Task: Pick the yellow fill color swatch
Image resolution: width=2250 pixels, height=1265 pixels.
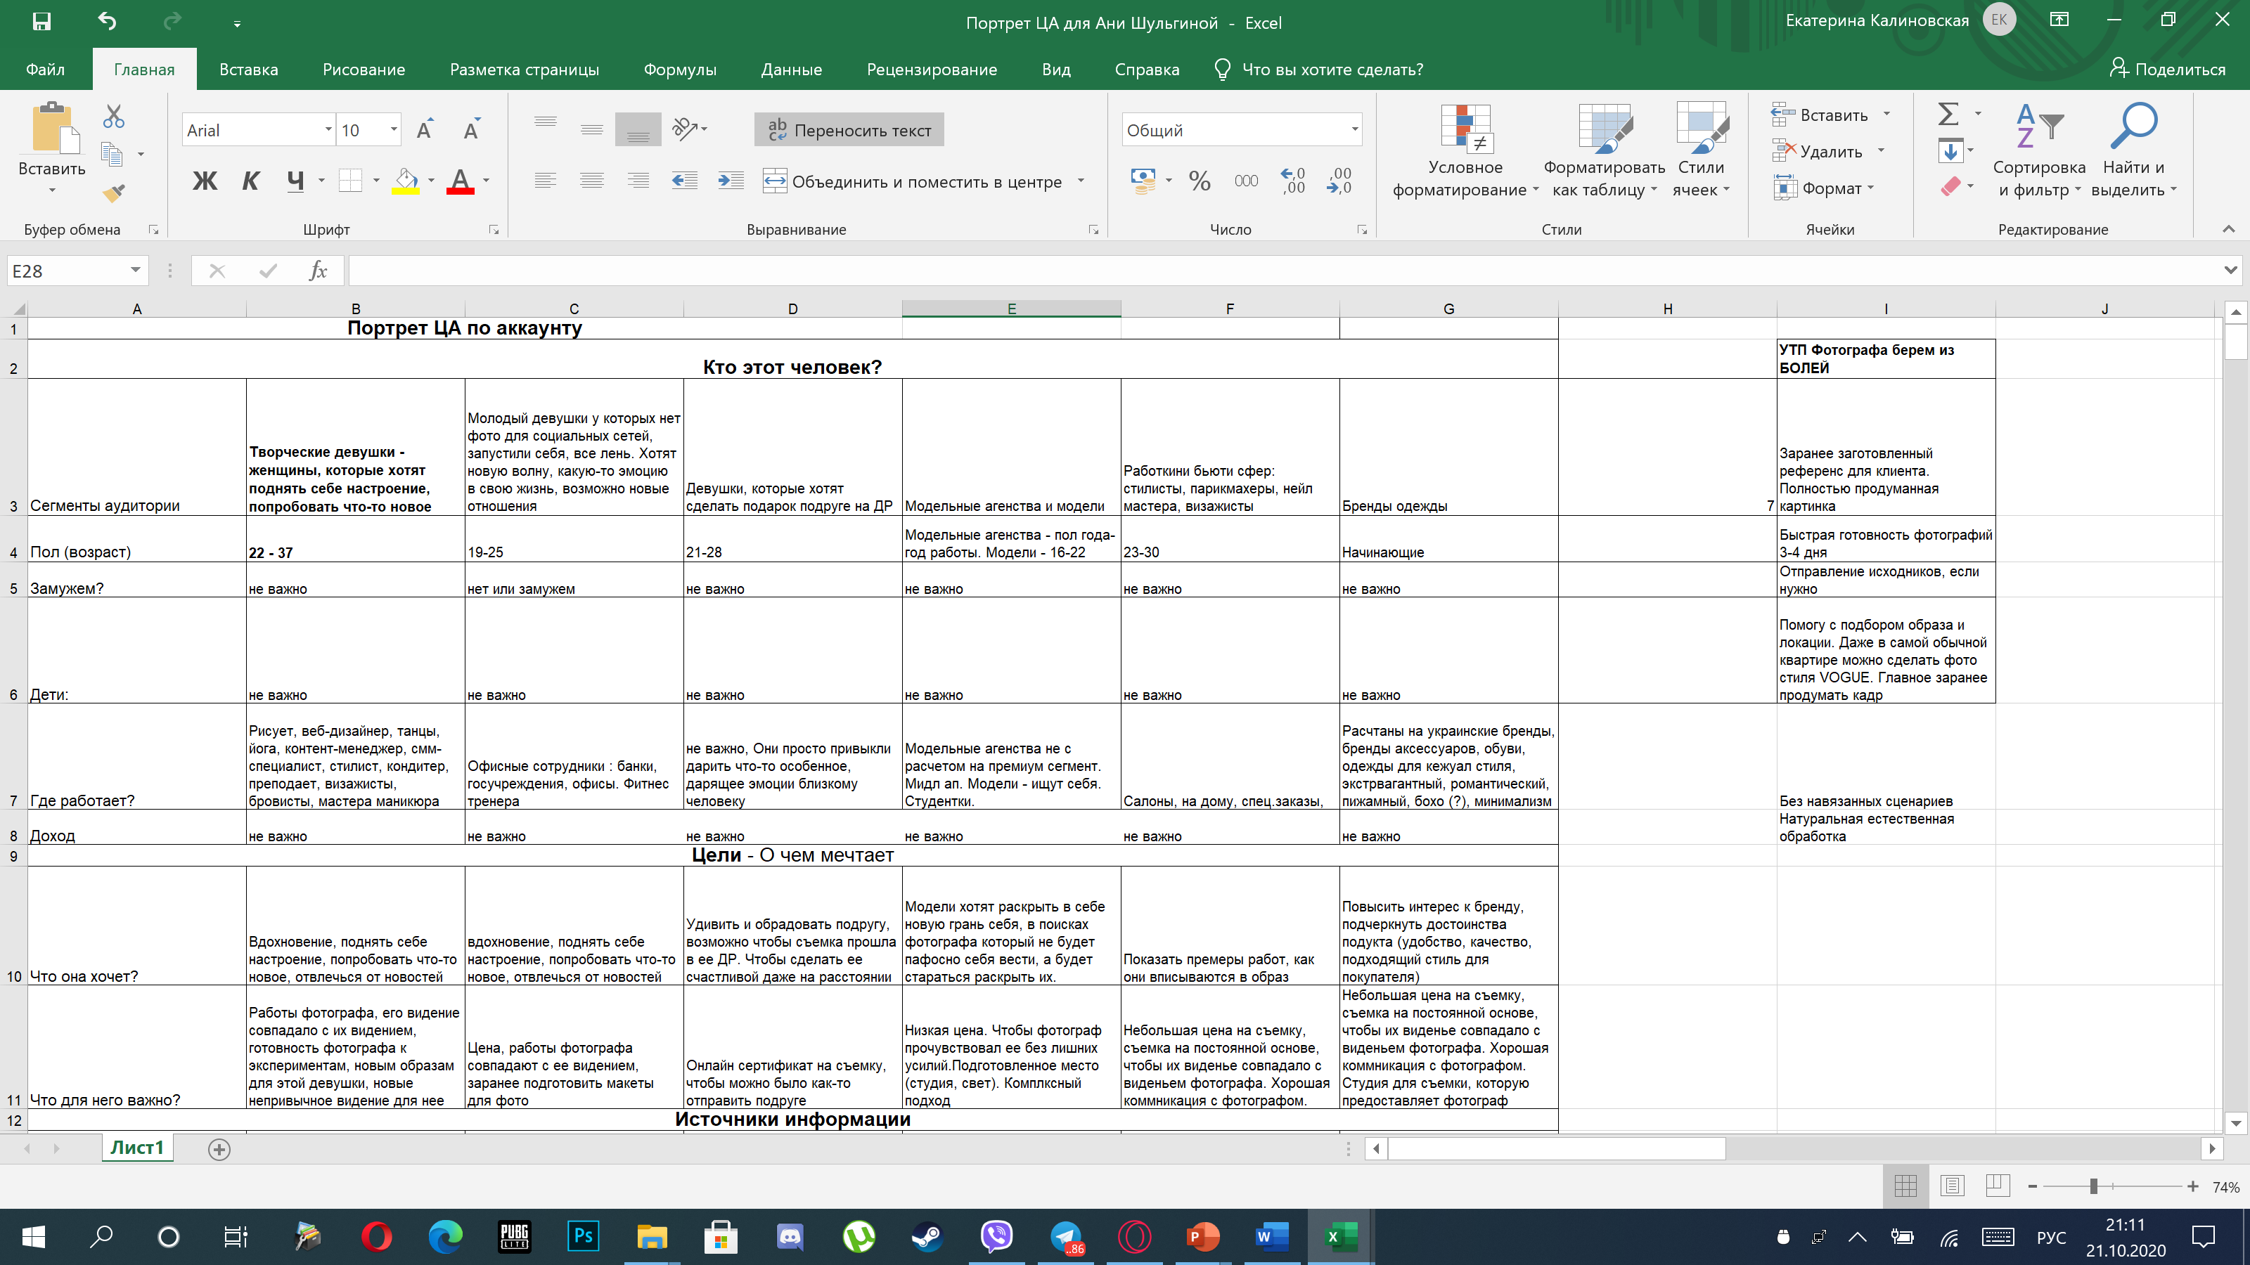Action: click(x=405, y=181)
